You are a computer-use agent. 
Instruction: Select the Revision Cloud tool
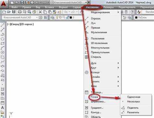click(x=2, y=57)
